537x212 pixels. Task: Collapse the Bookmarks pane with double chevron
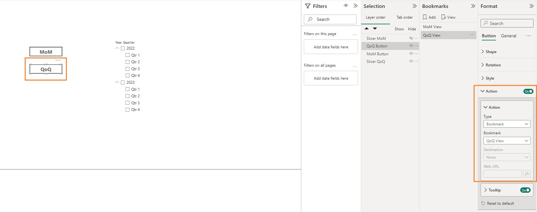pyautogui.click(x=473, y=6)
